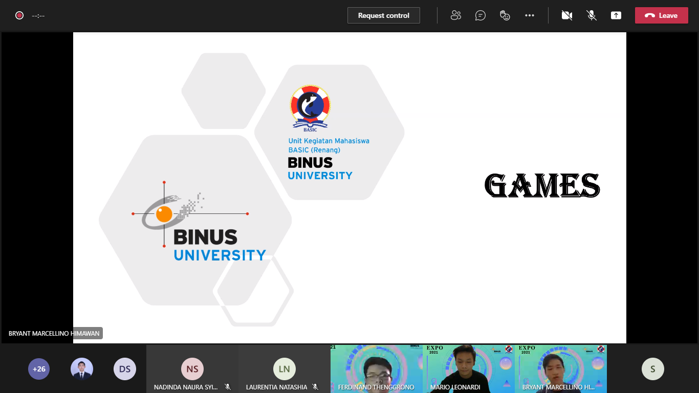Viewport: 699px width, 393px height.
Task: Start sharing your screen
Action: tap(616, 15)
